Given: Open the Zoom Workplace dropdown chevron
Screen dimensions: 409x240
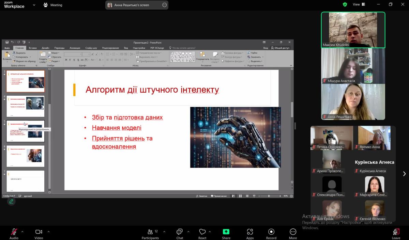Looking at the screenshot, I should click(34, 5).
